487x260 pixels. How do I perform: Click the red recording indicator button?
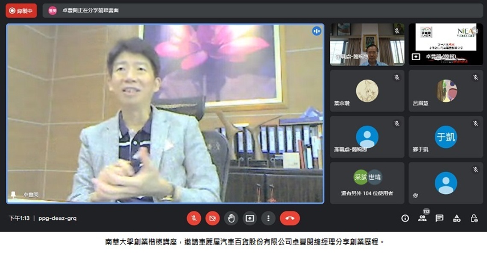[x=21, y=11]
